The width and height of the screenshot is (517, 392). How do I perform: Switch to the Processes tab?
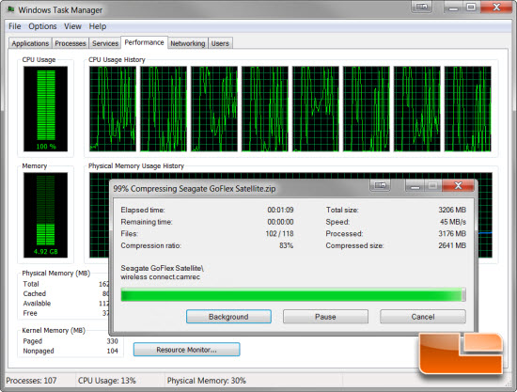70,43
